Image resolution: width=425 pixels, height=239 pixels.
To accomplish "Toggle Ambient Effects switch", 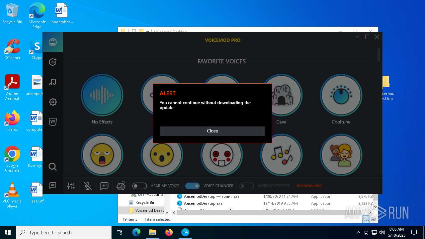I will (247, 186).
